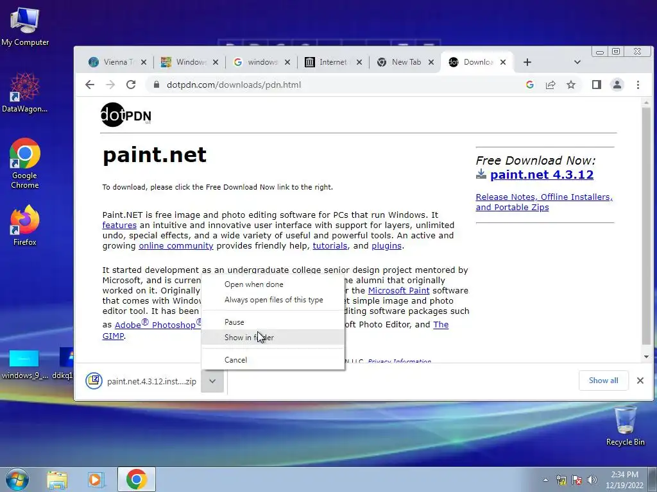
Task: Open Microsoft Paint link
Action: click(x=398, y=290)
